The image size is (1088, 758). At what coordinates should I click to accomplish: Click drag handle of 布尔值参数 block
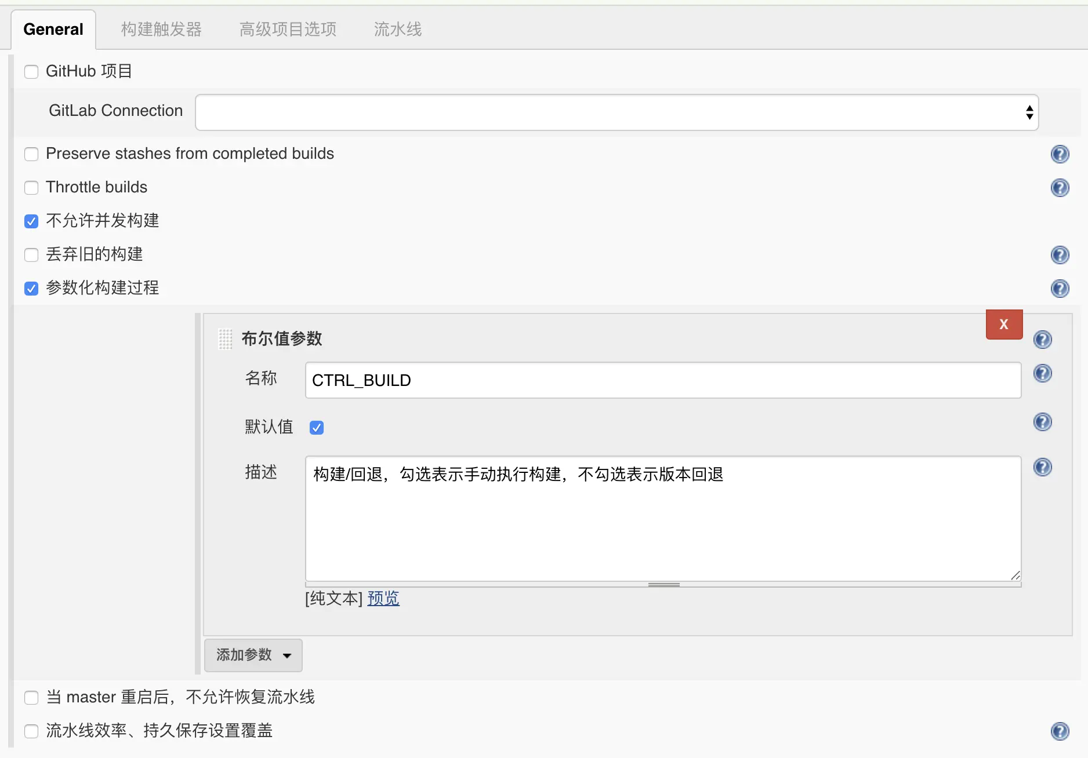click(225, 339)
